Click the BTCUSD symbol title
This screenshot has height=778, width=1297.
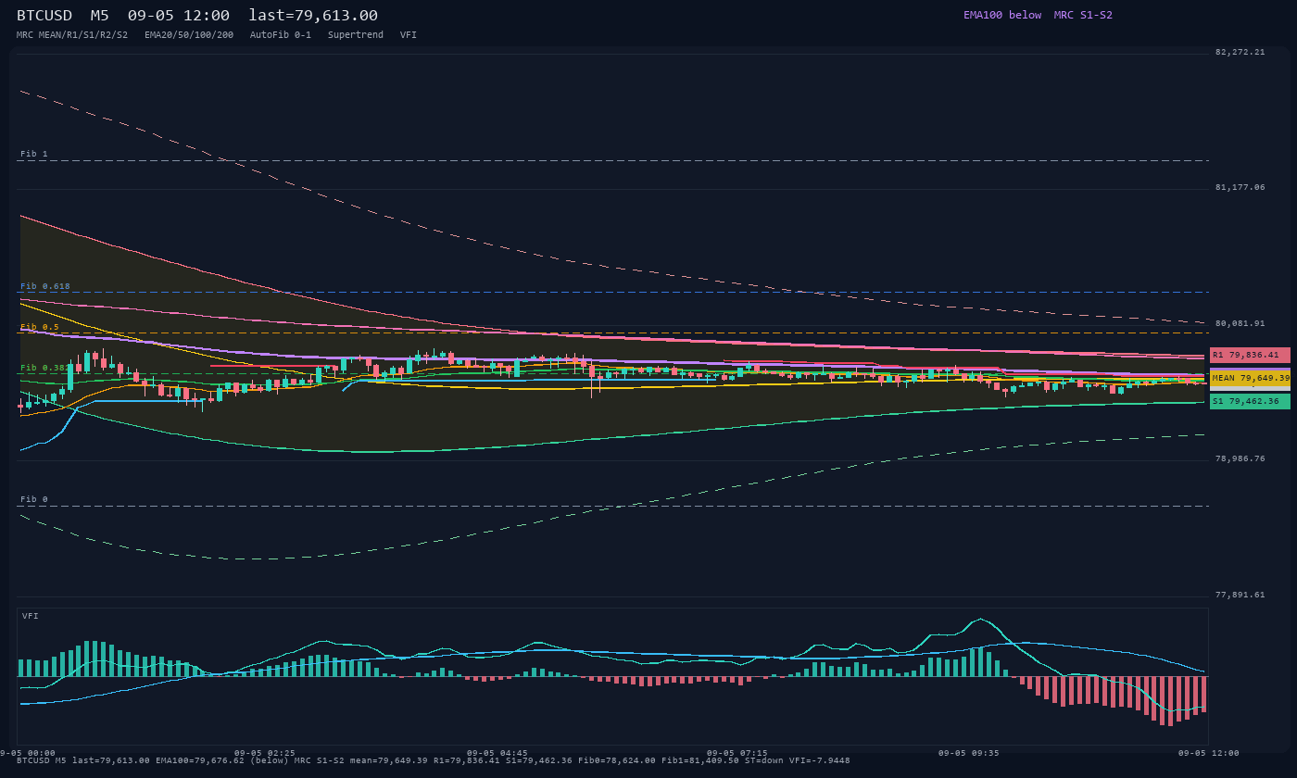[x=44, y=16]
